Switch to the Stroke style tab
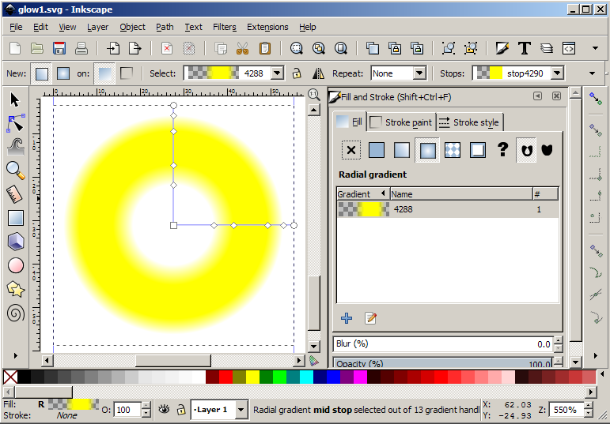 [468, 122]
